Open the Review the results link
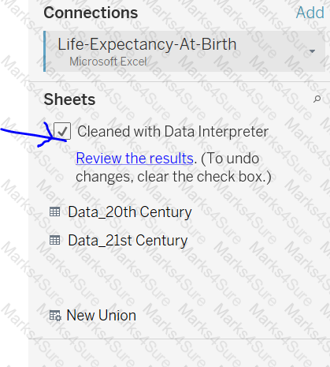Image resolution: width=330 pixels, height=367 pixels. tap(135, 159)
